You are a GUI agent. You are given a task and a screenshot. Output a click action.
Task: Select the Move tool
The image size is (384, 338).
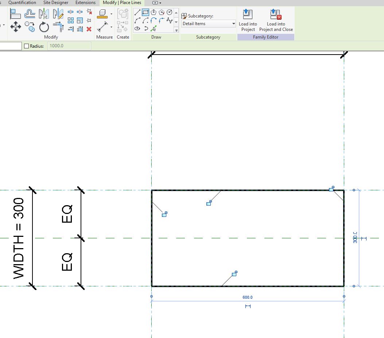tap(15, 27)
